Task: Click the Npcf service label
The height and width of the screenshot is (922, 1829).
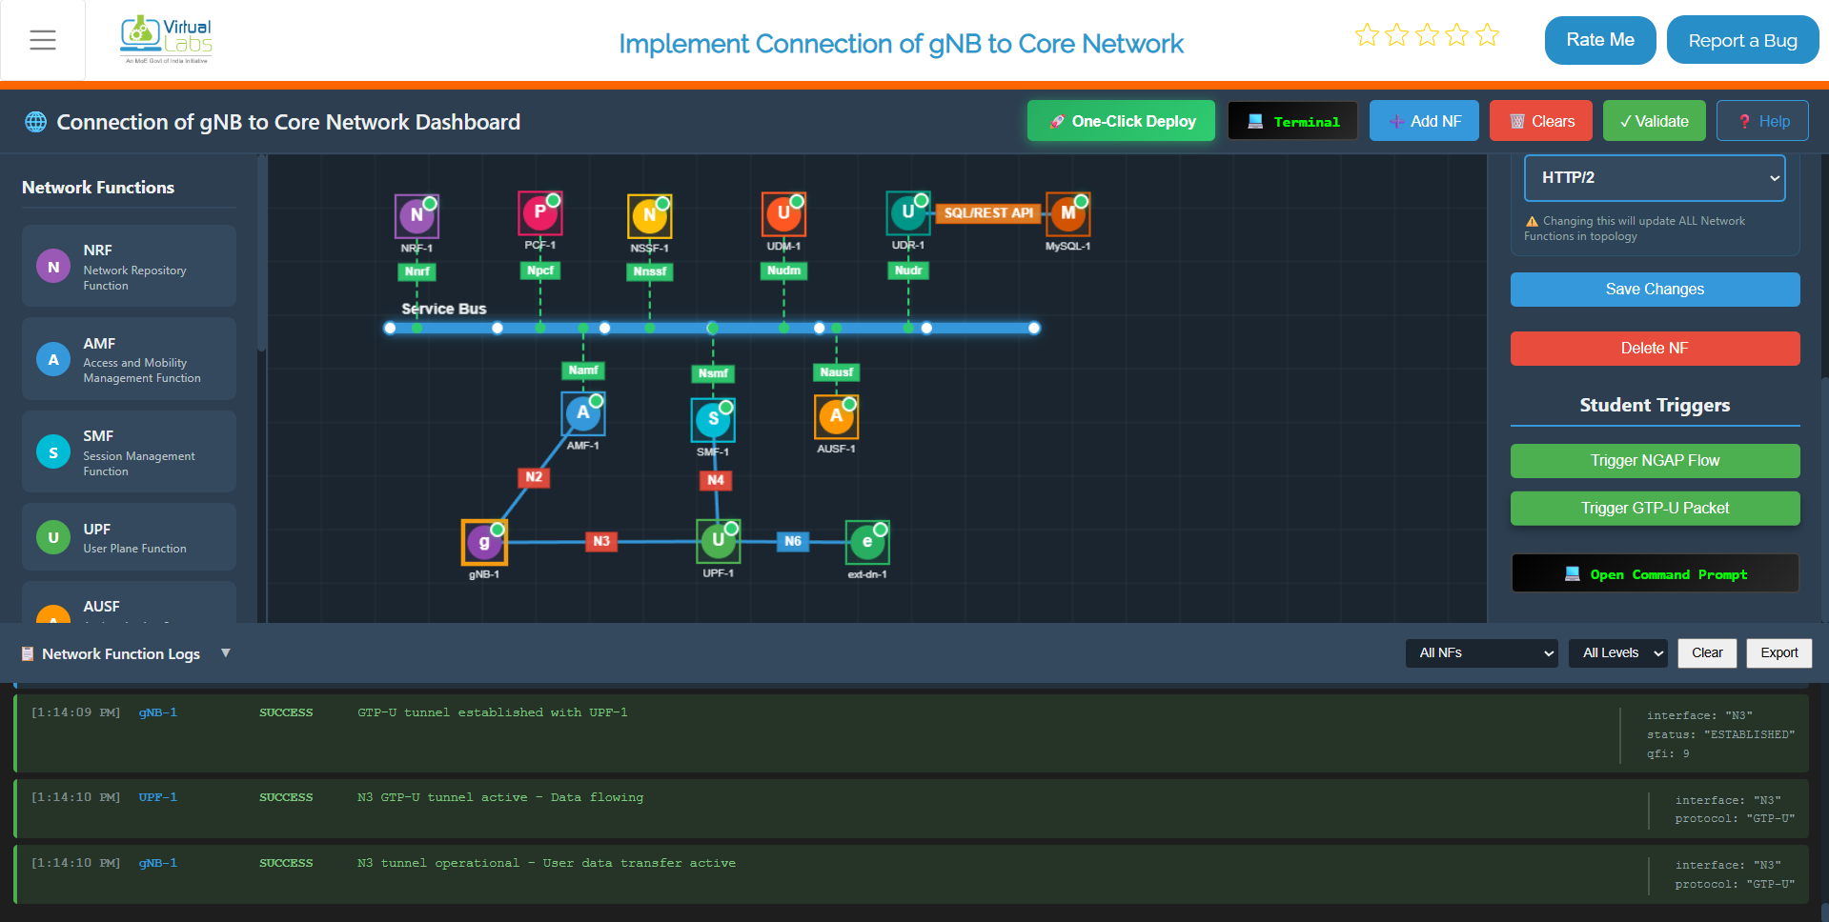Action: tap(540, 271)
